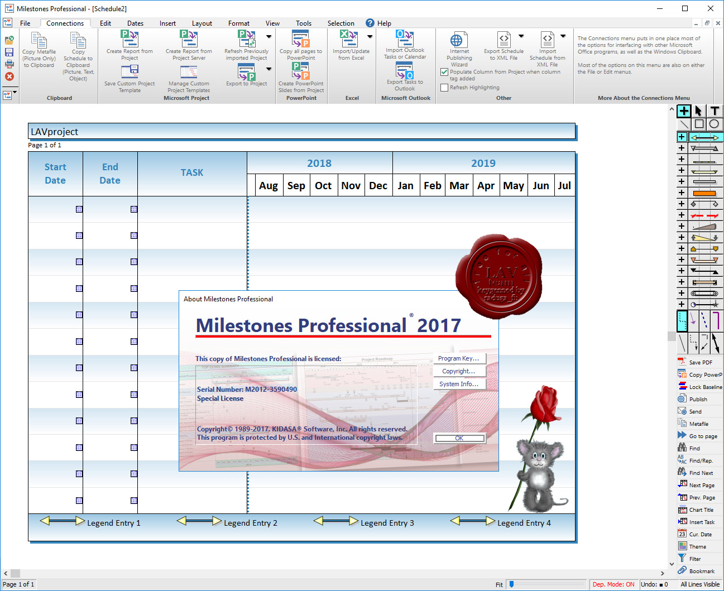The width and height of the screenshot is (724, 591).
Task: Switch to the Layout ribbon tab
Action: tap(202, 23)
